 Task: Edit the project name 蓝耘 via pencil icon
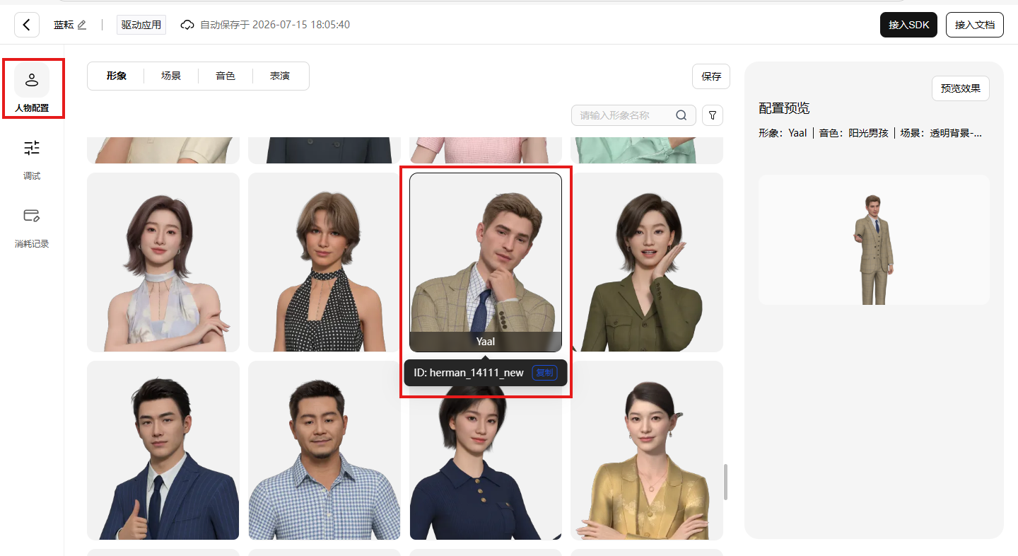[82, 25]
